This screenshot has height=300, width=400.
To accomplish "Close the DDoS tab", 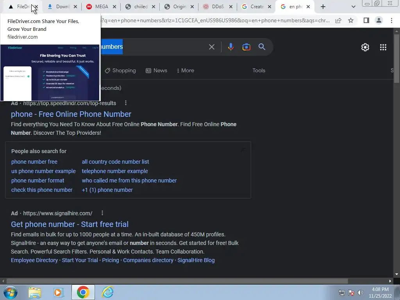I will tap(230, 7).
